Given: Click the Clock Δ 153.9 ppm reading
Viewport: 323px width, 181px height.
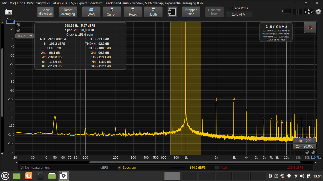Looking at the screenshot, I should (80, 35).
